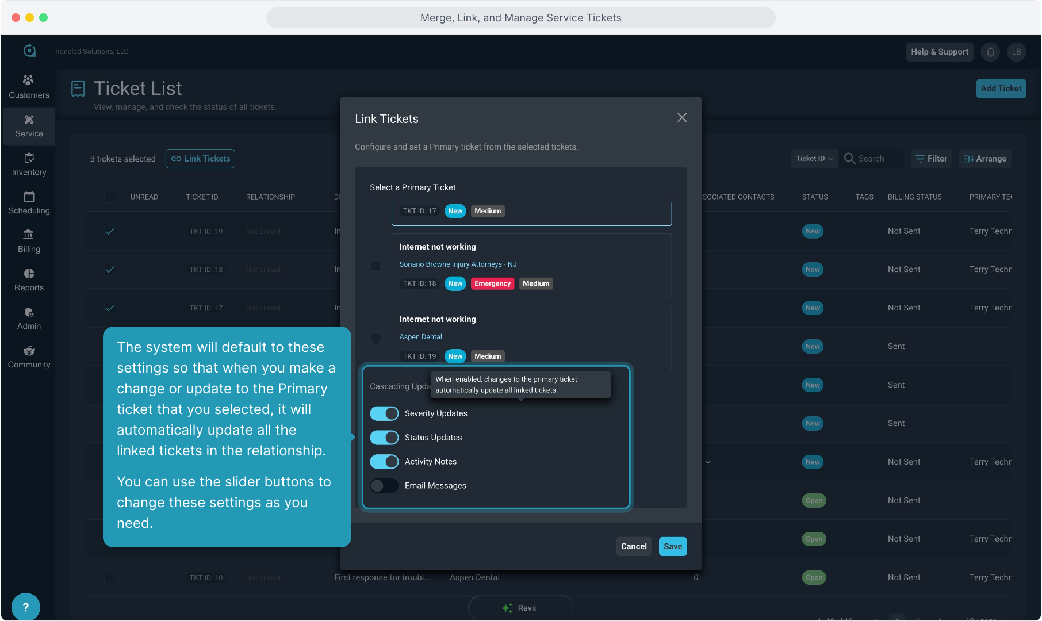Check the TKT ID: 10 row checkbox
Image resolution: width=1042 pixels, height=621 pixels.
110,577
